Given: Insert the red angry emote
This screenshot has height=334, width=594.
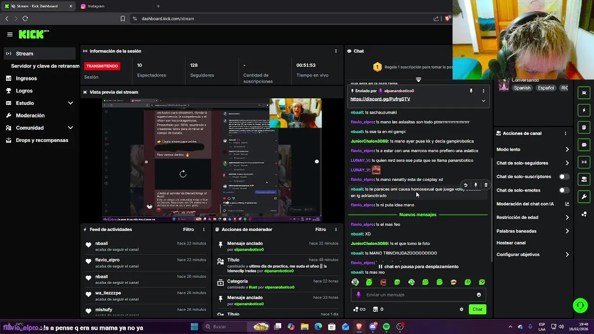Looking at the screenshot, I should pyautogui.click(x=383, y=282).
